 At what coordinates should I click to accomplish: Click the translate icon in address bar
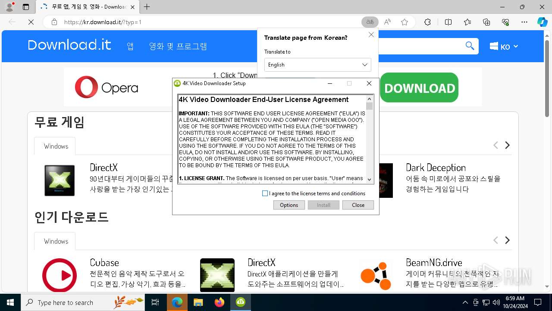370,22
